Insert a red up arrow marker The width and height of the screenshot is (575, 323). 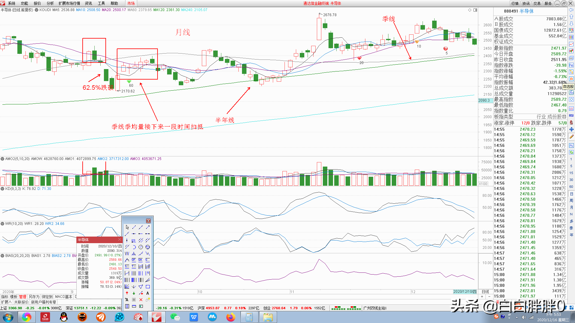pos(127,293)
